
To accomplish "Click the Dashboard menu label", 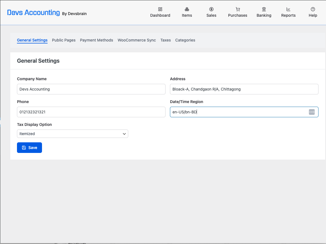I will (160, 15).
